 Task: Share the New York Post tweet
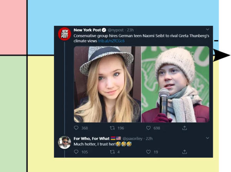(x=184, y=128)
